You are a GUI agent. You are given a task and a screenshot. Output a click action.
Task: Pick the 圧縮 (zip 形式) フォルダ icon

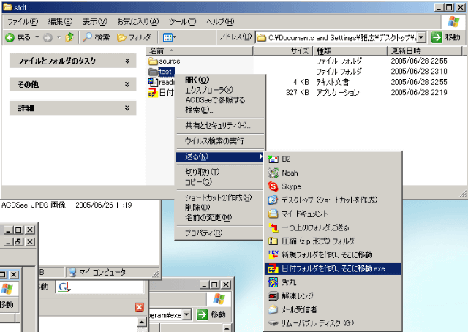tap(274, 241)
